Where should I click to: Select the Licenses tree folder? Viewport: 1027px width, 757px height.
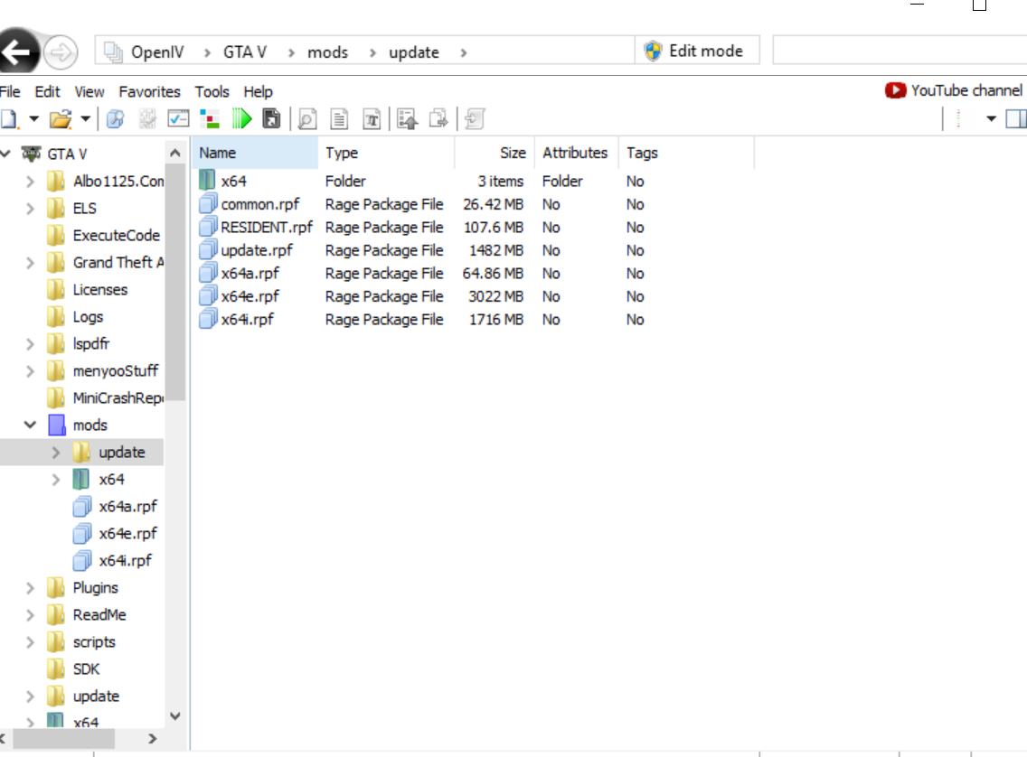(x=99, y=290)
